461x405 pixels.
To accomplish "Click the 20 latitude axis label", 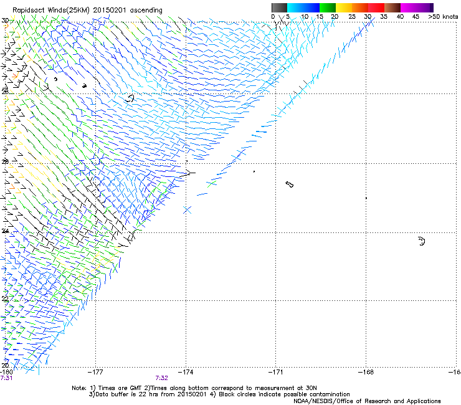I will coord(5,366).
